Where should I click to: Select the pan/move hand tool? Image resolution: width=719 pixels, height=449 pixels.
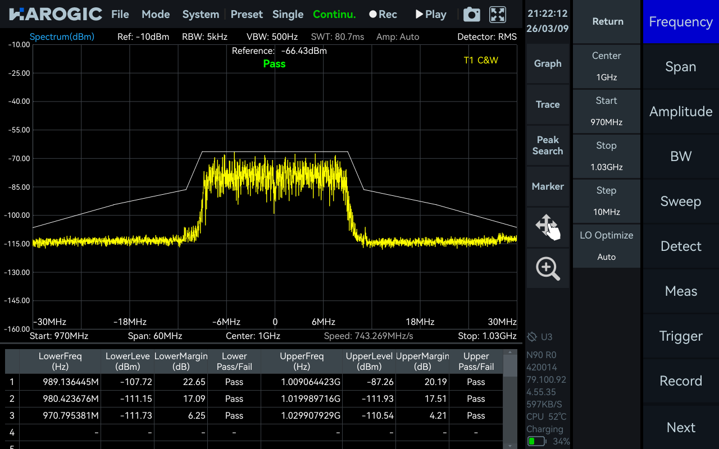pyautogui.click(x=548, y=227)
